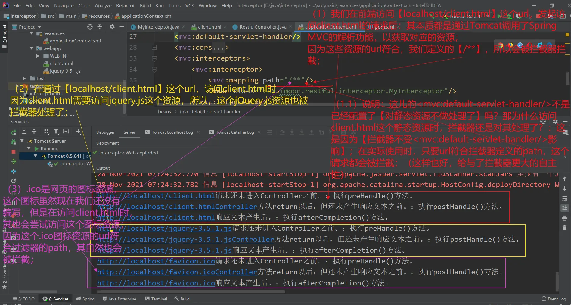Stop the running Tomcat server
The image size is (571, 305).
(14, 152)
